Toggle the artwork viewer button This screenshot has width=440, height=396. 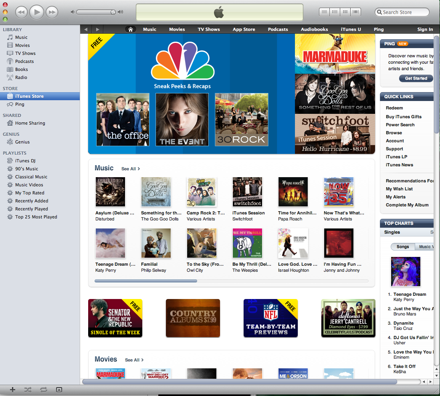pyautogui.click(x=59, y=390)
